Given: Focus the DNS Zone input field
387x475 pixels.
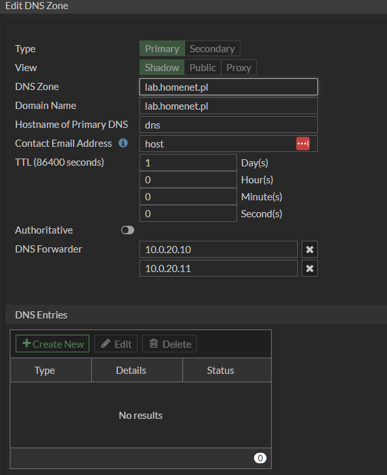Looking at the screenshot, I should tap(229, 87).
